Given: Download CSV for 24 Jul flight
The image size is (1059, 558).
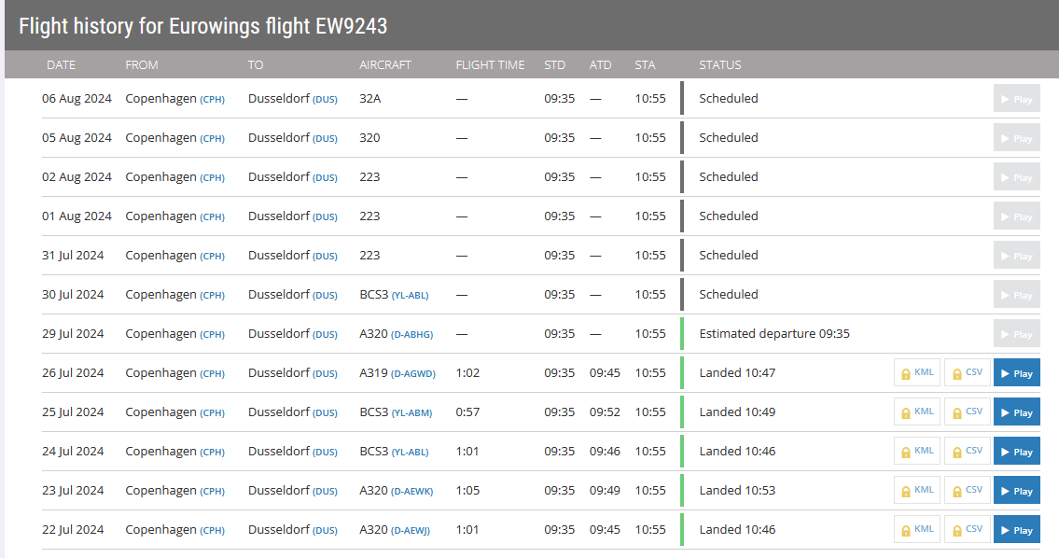Looking at the screenshot, I should tap(967, 452).
